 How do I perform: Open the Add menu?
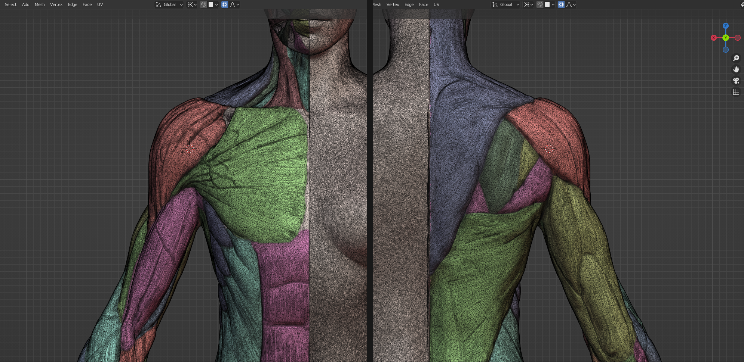click(25, 4)
